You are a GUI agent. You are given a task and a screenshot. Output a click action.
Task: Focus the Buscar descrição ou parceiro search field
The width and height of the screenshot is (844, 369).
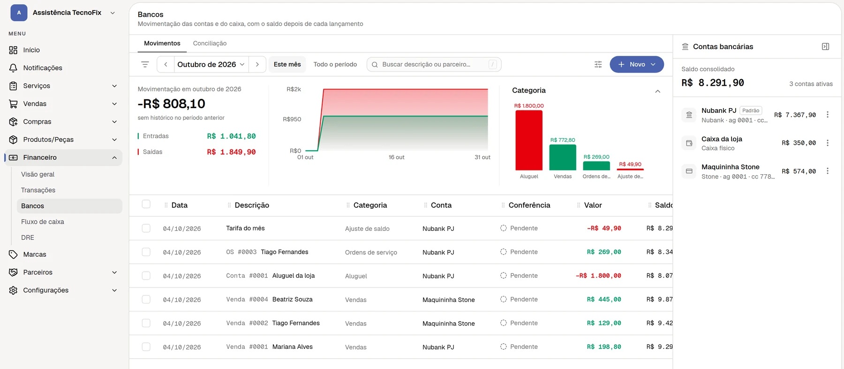click(434, 65)
